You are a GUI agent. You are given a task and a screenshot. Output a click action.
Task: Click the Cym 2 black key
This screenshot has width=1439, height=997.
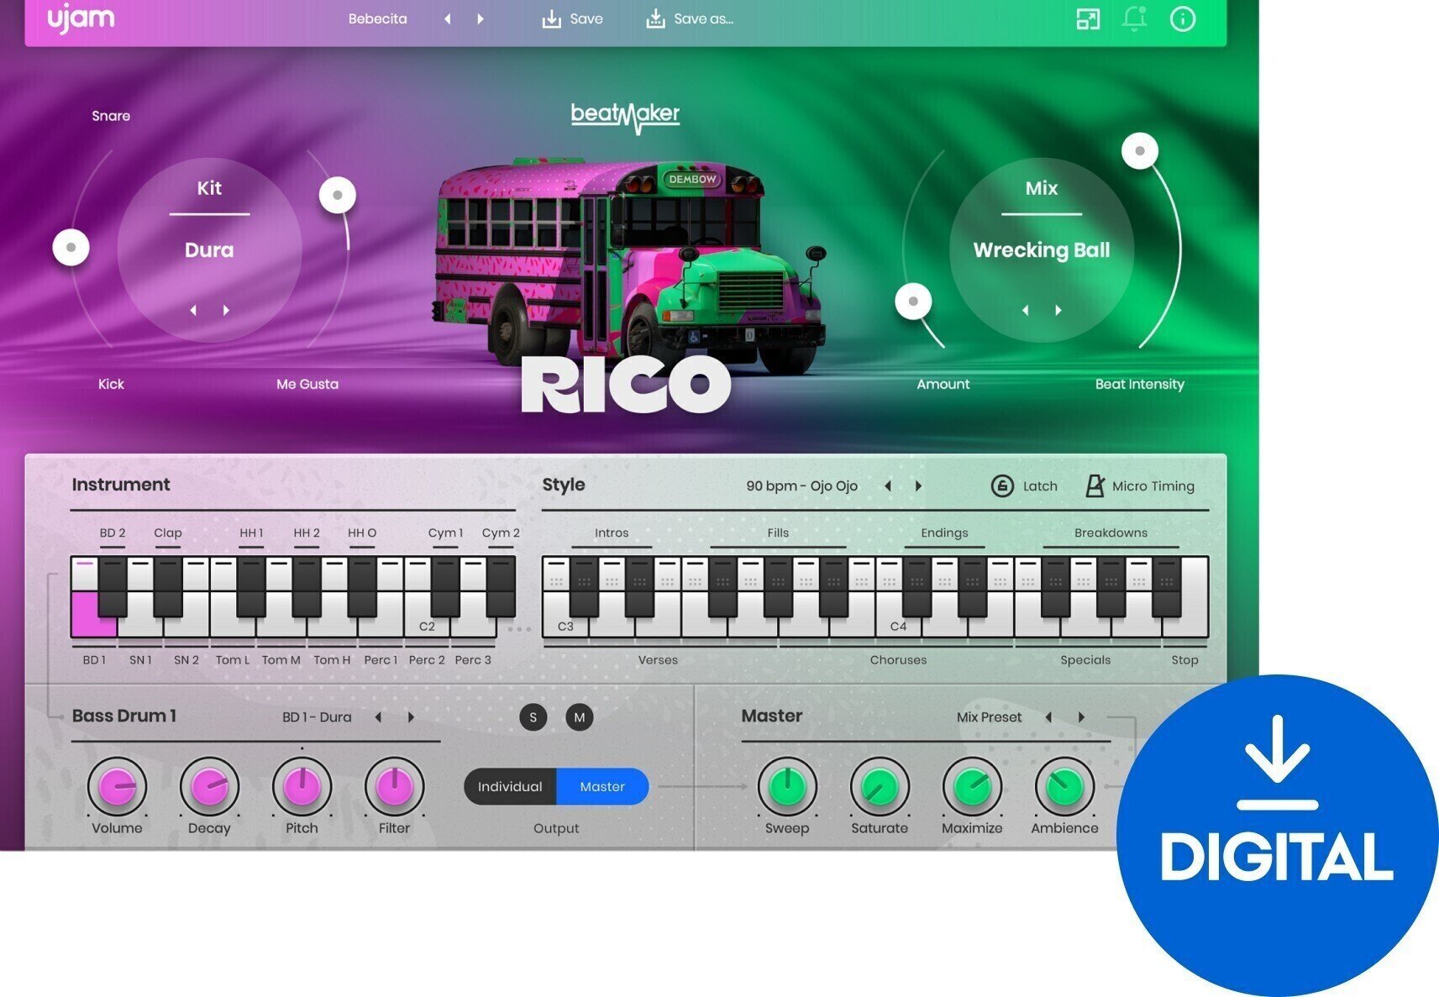(x=501, y=585)
